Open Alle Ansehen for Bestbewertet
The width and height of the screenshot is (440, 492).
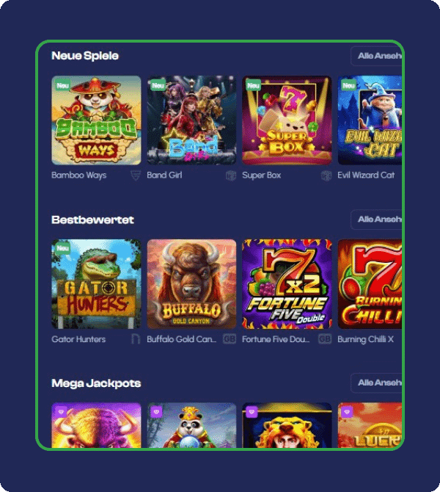coord(376,220)
